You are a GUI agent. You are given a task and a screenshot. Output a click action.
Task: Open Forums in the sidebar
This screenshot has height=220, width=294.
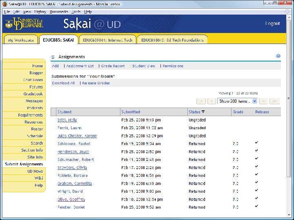pos(36,87)
